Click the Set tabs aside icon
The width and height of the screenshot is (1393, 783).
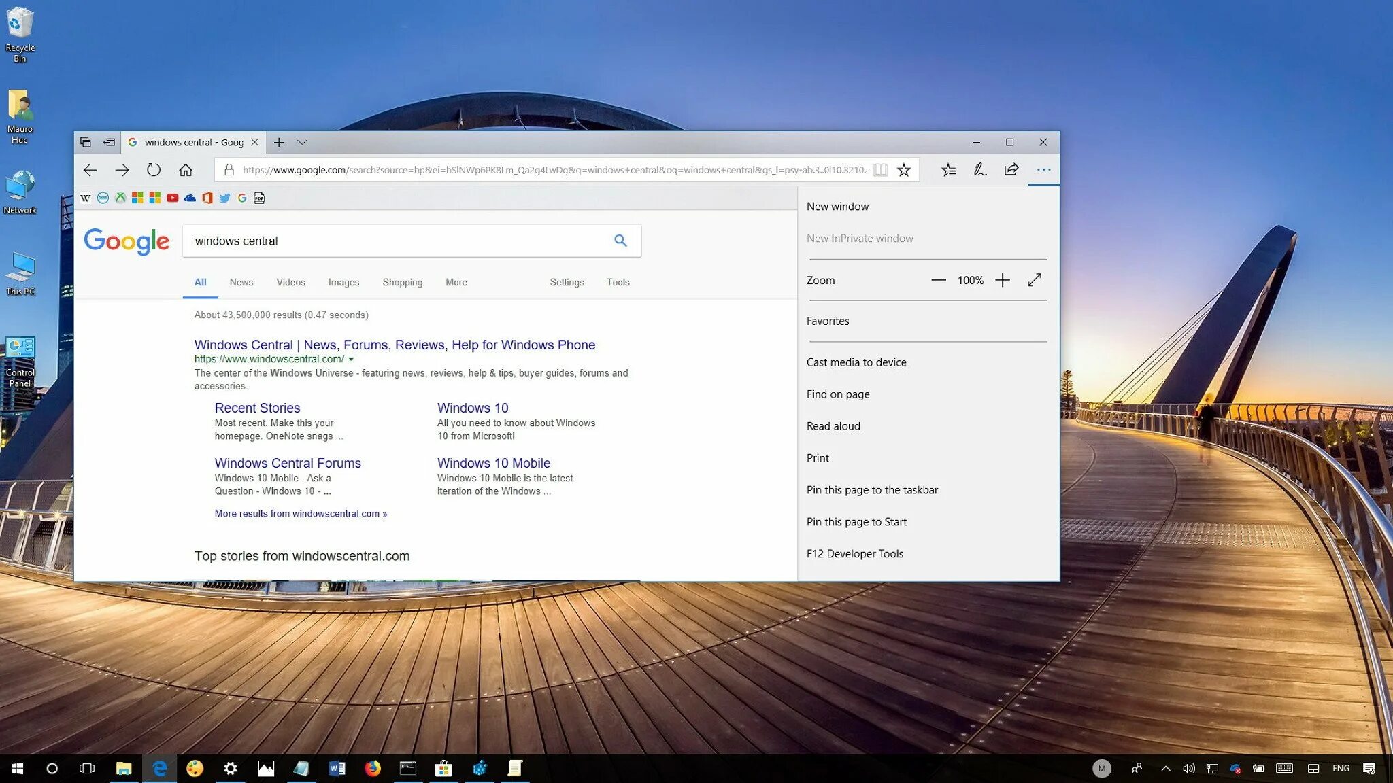tap(109, 142)
